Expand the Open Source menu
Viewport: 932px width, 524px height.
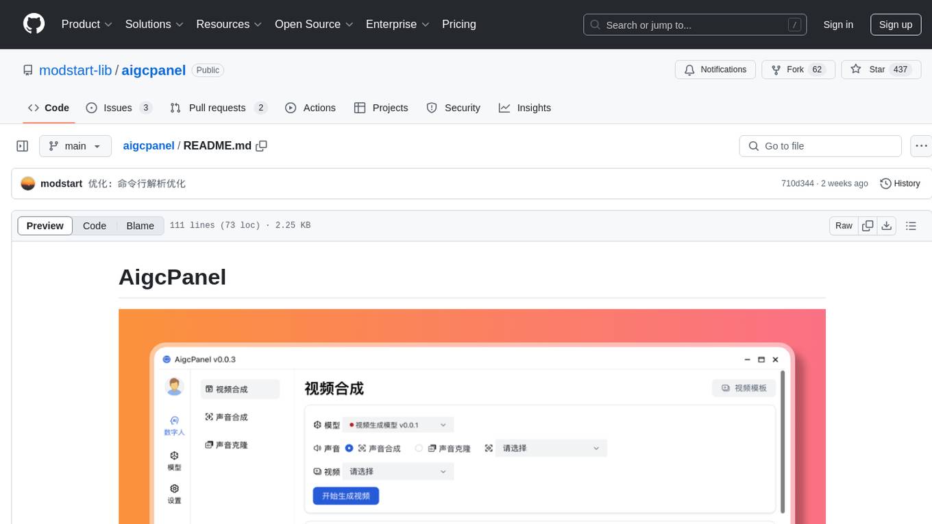coord(314,24)
